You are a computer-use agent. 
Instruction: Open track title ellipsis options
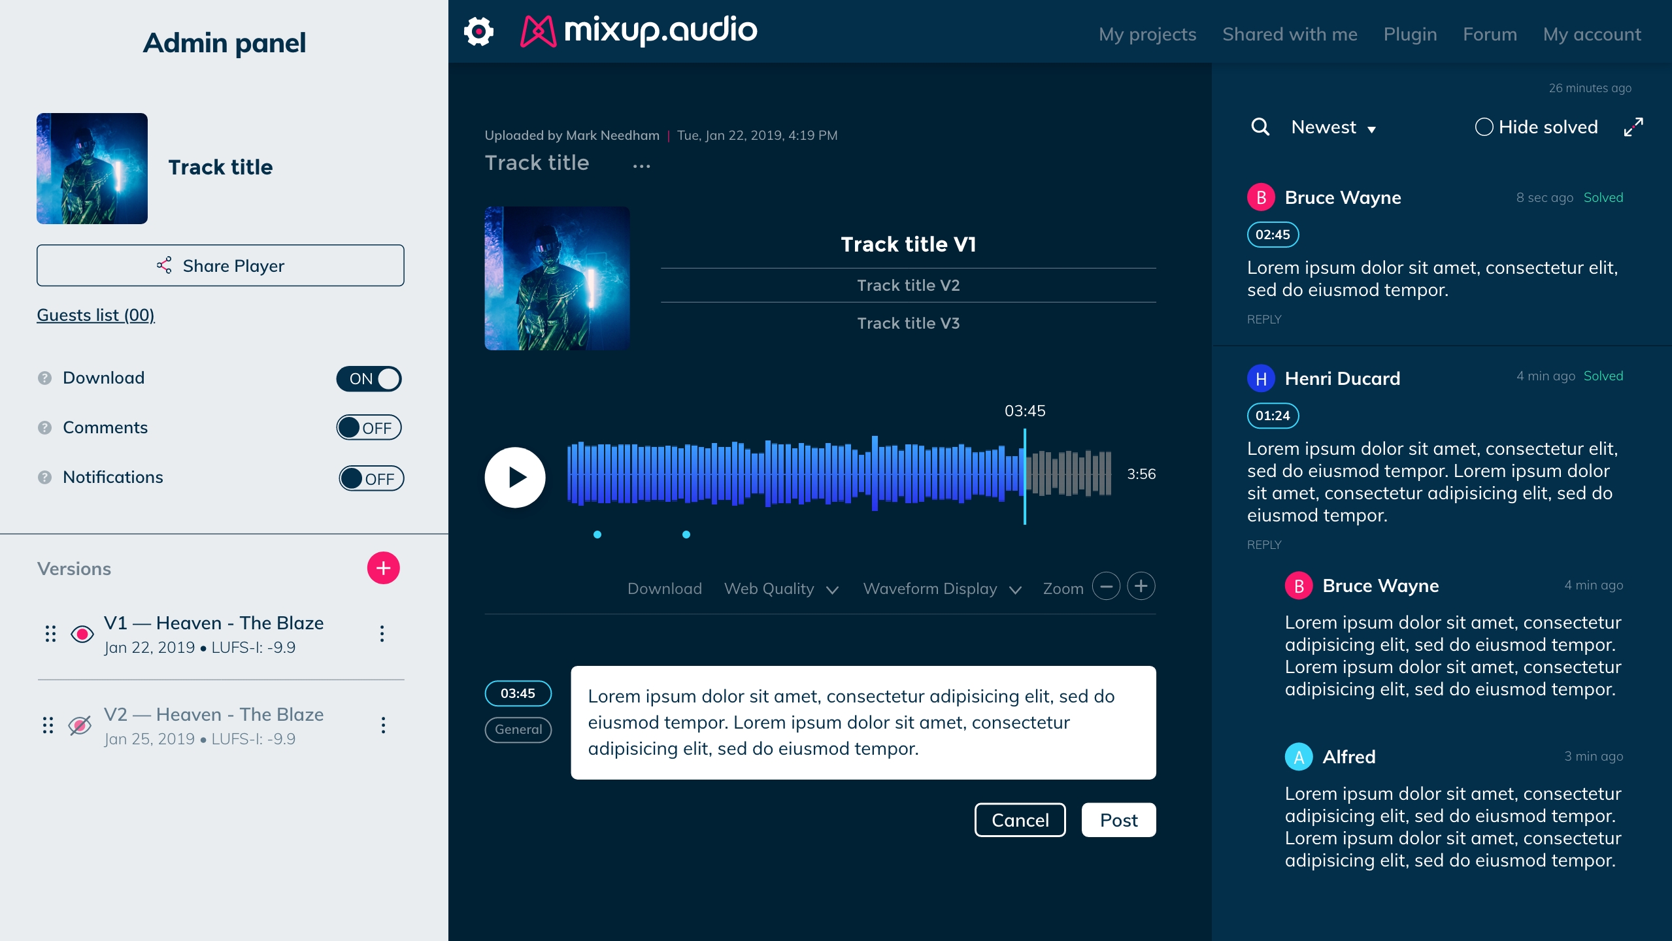[641, 166]
